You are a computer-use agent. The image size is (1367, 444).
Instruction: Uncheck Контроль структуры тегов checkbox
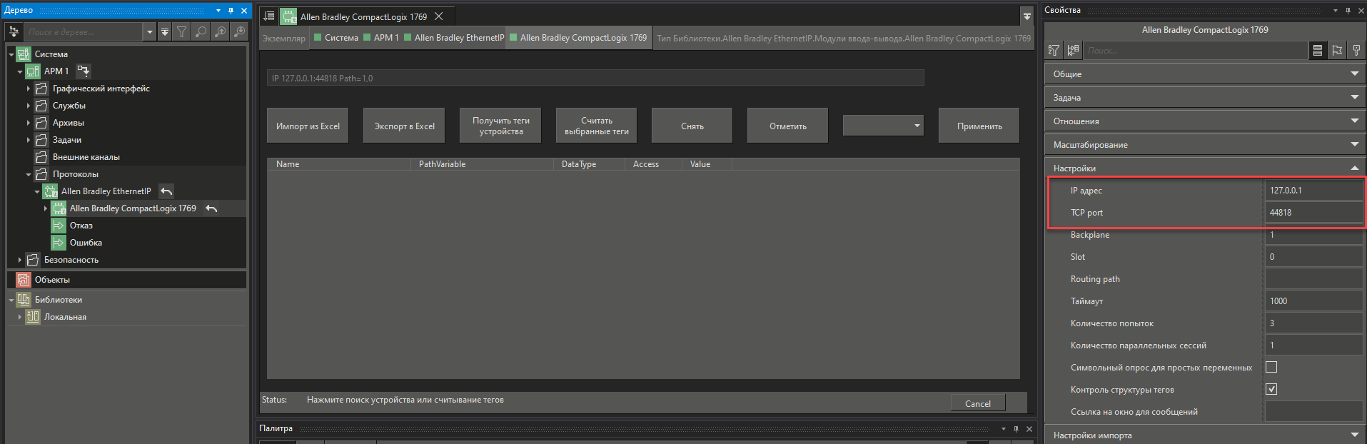1271,389
